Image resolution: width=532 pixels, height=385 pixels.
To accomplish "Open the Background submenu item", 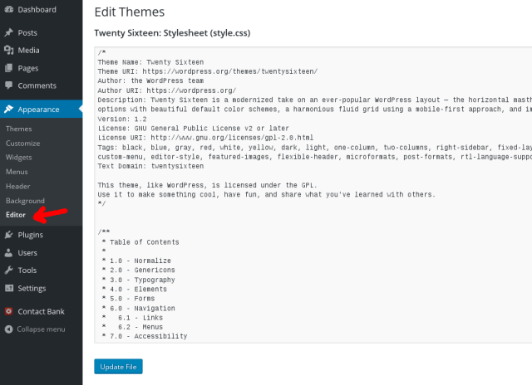I will [25, 201].
